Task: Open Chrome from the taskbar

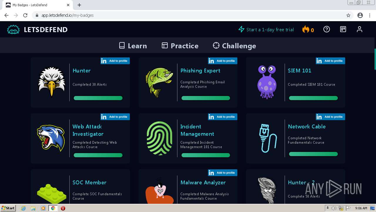Action: point(53,208)
